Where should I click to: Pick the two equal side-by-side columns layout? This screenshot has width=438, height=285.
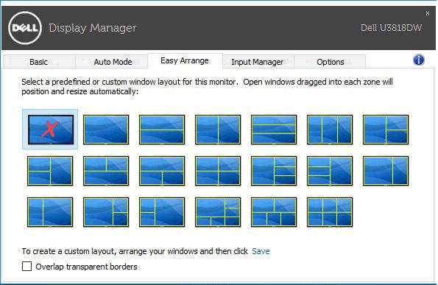coord(218,130)
